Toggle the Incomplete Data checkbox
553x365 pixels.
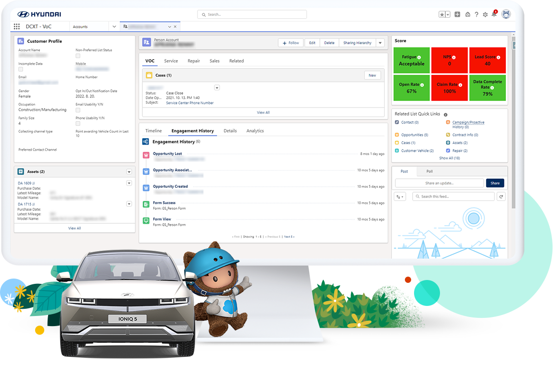21,69
